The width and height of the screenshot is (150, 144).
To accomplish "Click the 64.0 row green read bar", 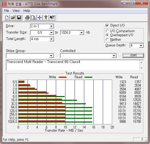I will click(x=55, y=108).
